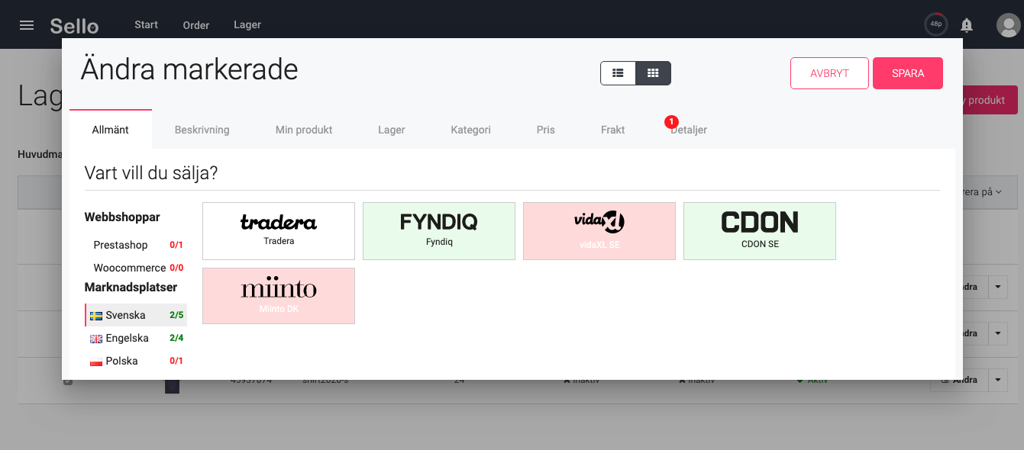The width and height of the screenshot is (1024, 450).
Task: Open the Kategori tab
Action: tap(470, 130)
